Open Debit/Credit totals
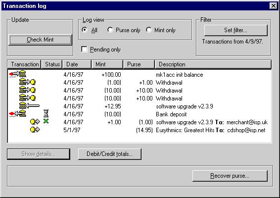Viewport: 280px width, 198px height. (x=110, y=154)
